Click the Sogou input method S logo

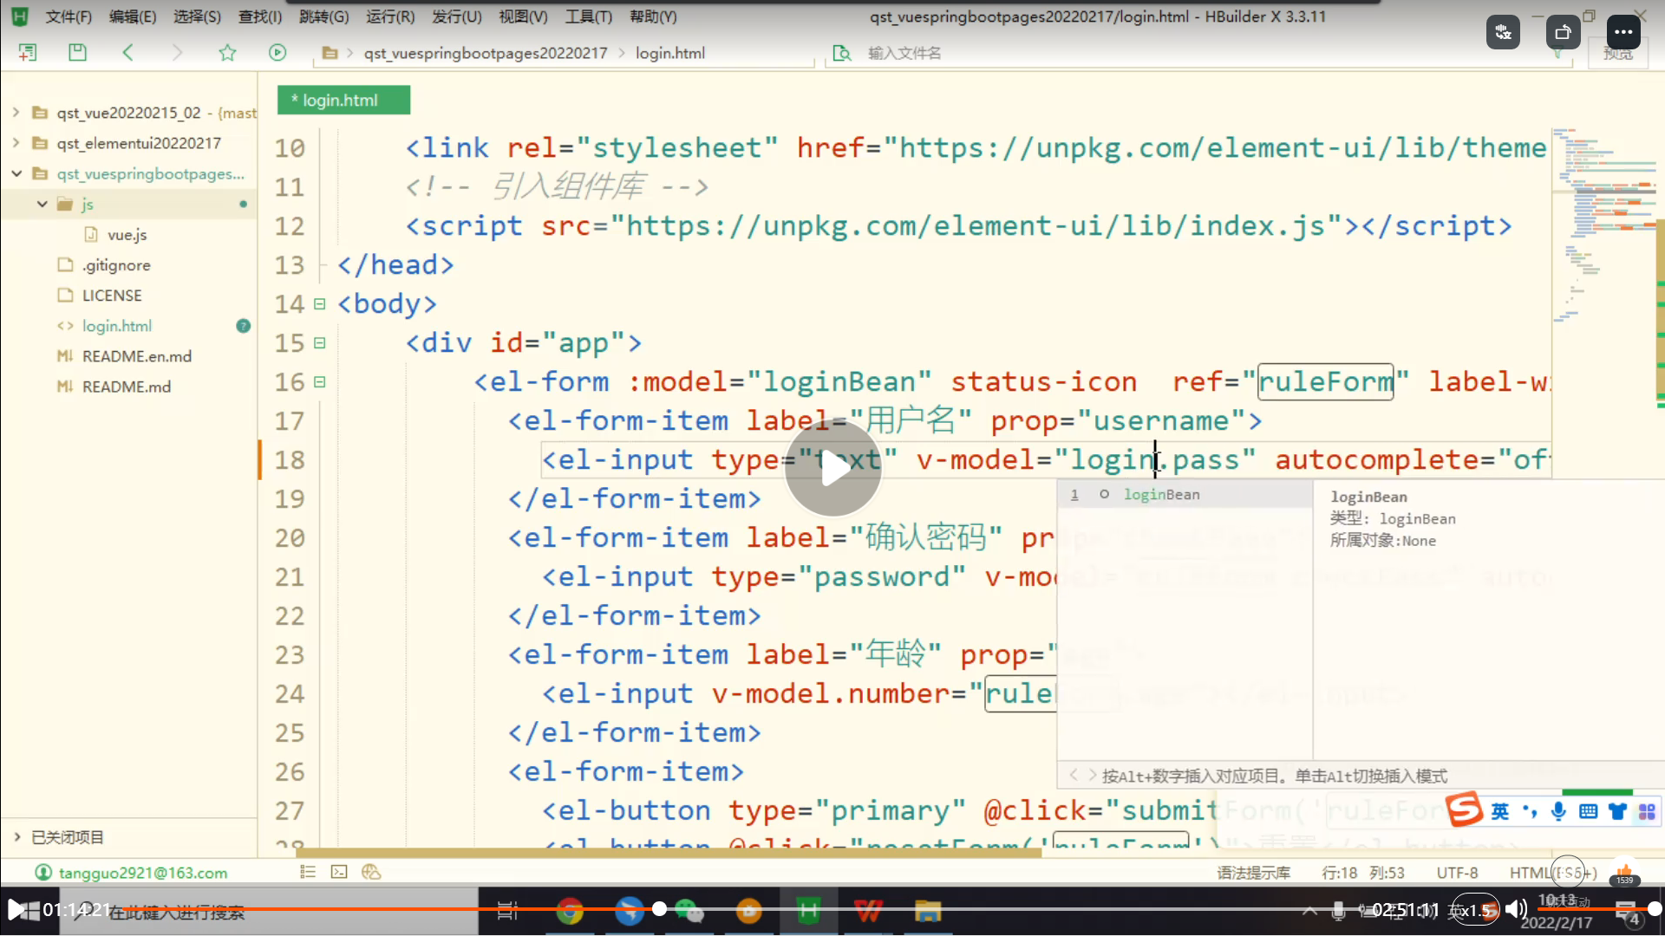[1464, 809]
